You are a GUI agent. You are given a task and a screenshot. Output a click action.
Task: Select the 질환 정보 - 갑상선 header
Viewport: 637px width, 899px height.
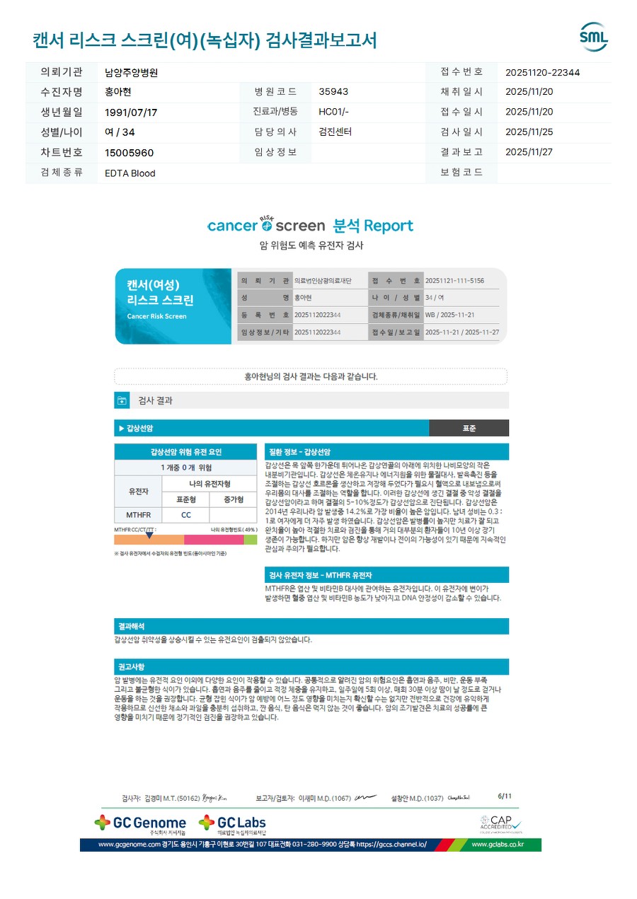[386, 451]
